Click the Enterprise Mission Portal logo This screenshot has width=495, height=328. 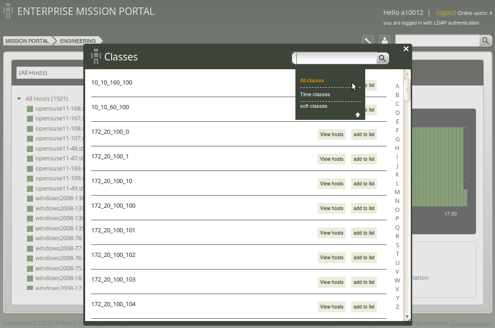[x=8, y=11]
